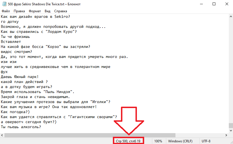233x144 pixels.
Task: Click the line 'изи изи'
Action: pyautogui.click(x=9, y=62)
